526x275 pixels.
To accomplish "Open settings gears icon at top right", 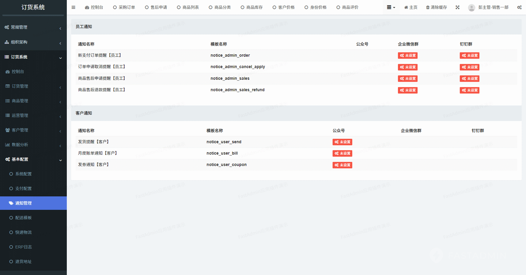I will [x=519, y=7].
